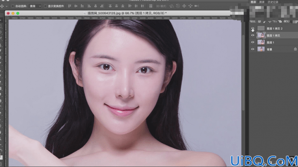
Task: Enable the 自动选择 checkbox
Action: point(13,6)
